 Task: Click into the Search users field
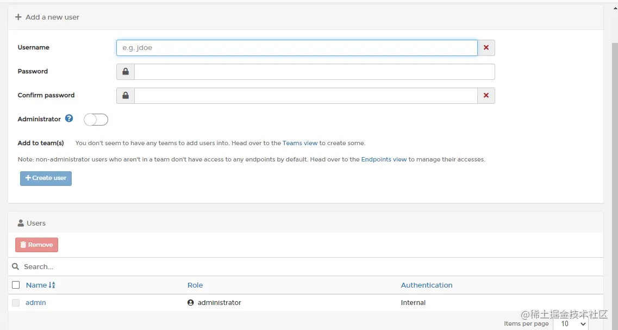click(311, 266)
